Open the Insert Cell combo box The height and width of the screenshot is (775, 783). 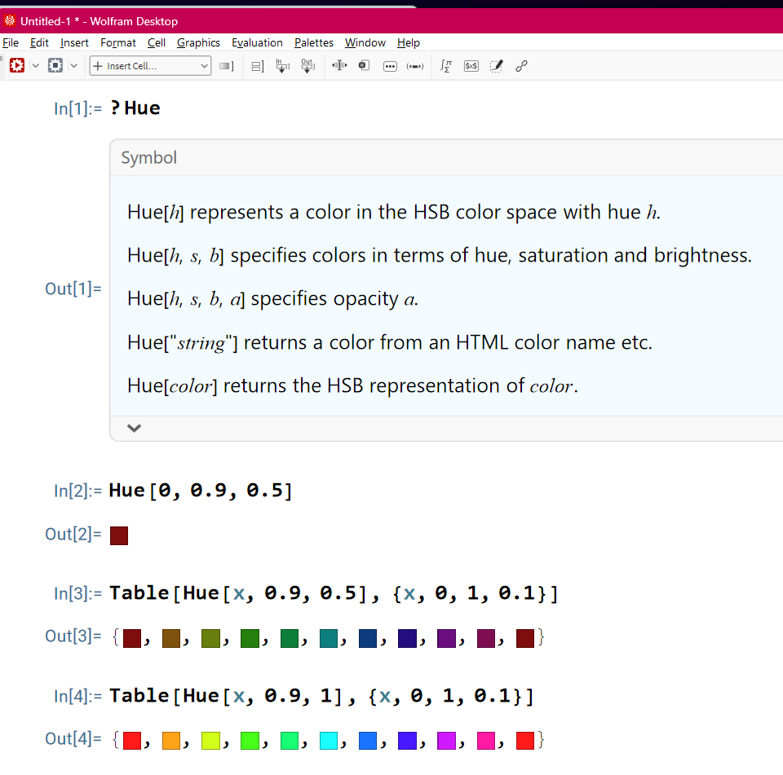pos(150,66)
